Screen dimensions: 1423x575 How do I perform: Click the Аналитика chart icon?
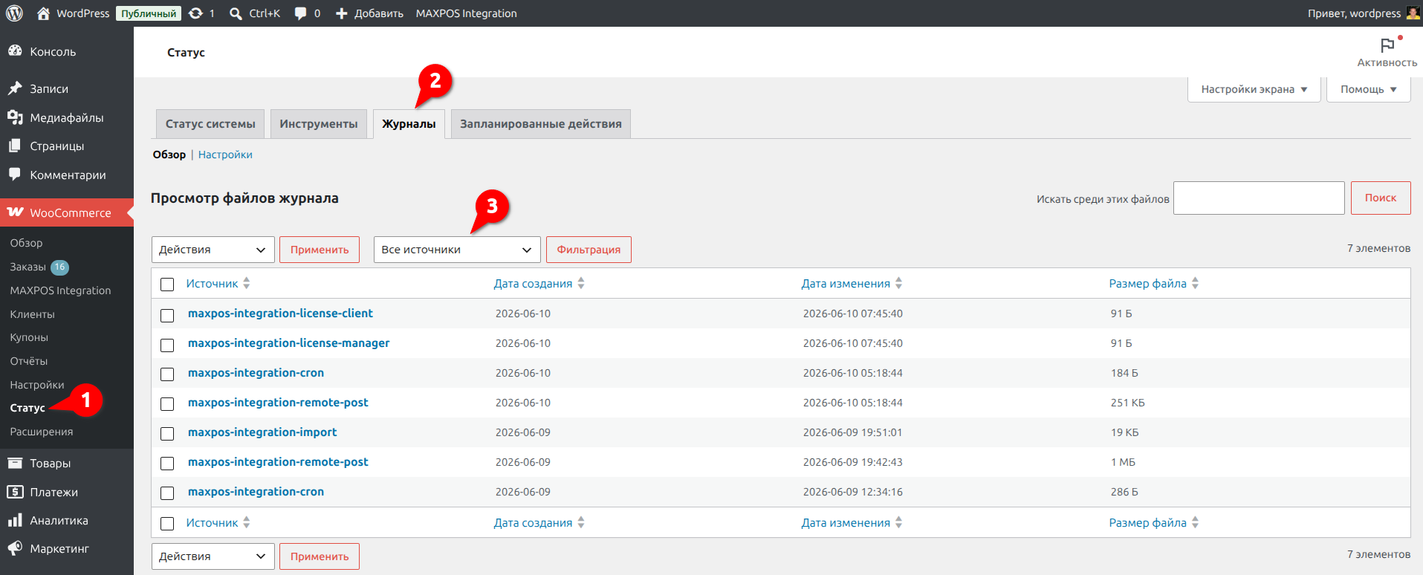[x=15, y=520]
